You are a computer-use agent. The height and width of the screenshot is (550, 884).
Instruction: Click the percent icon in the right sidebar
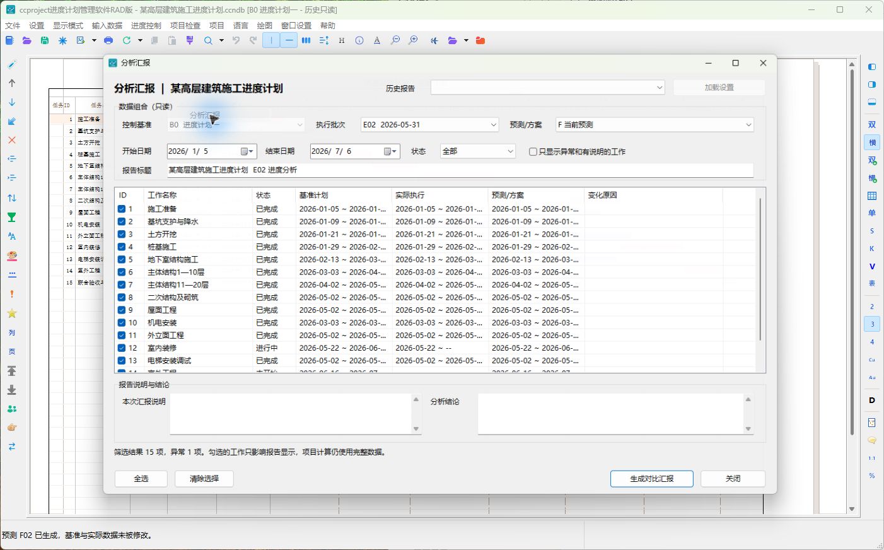pos(872,476)
